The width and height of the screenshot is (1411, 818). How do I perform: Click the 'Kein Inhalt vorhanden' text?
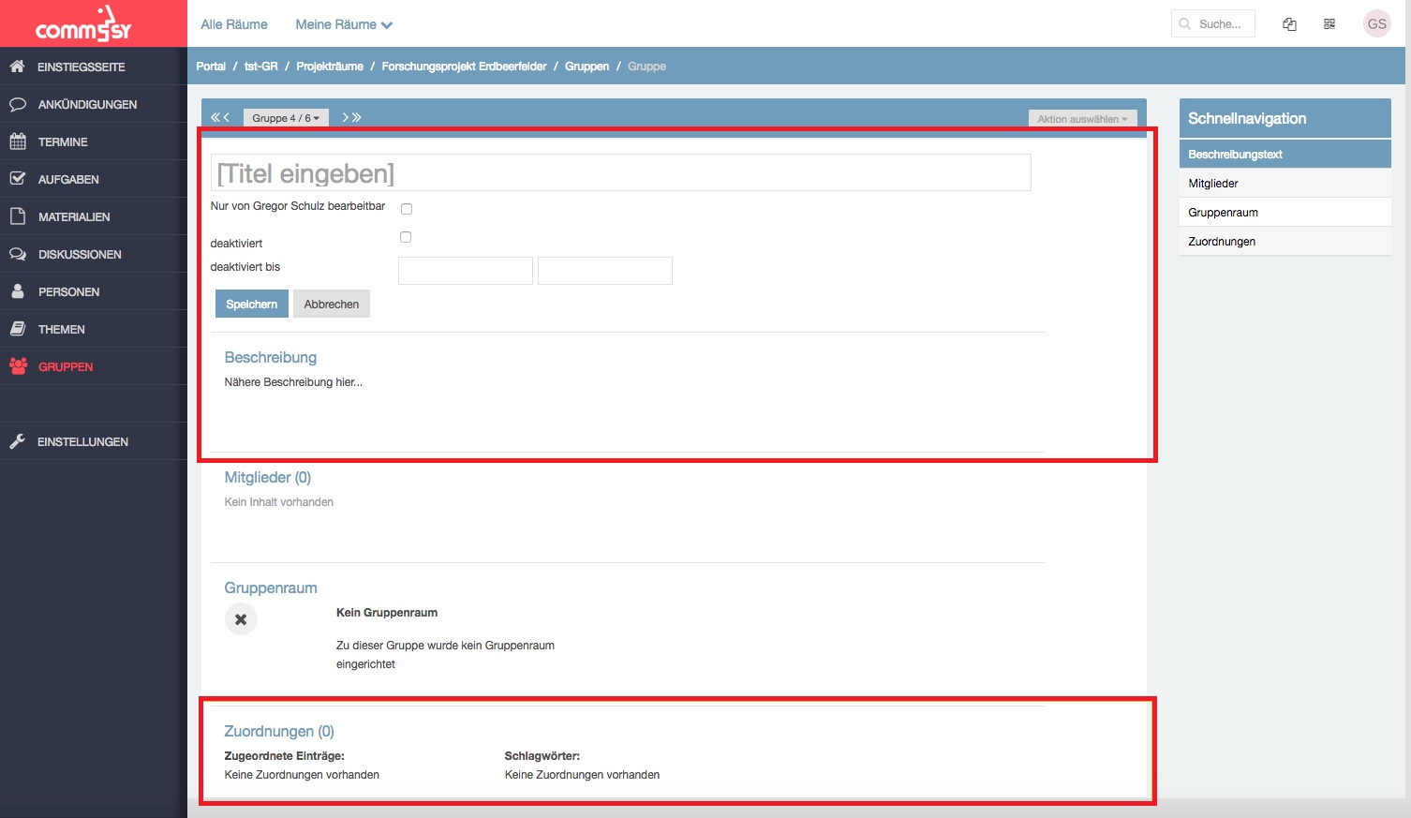click(x=279, y=502)
